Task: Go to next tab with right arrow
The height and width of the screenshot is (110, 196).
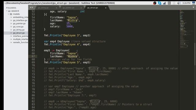Action: coord(32,7)
